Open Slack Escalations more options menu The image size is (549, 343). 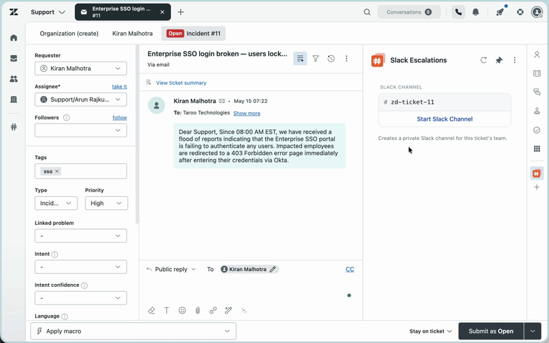coord(514,60)
